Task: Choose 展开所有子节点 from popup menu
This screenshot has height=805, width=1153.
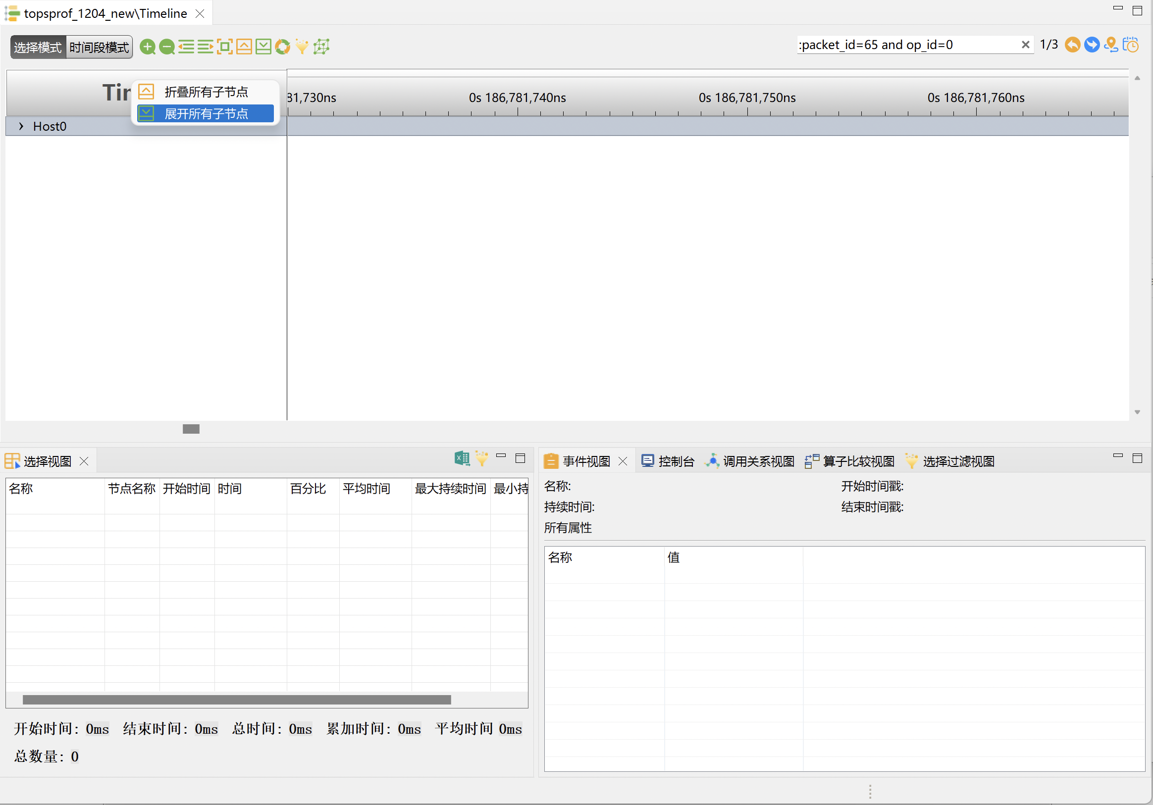Action: (x=206, y=113)
